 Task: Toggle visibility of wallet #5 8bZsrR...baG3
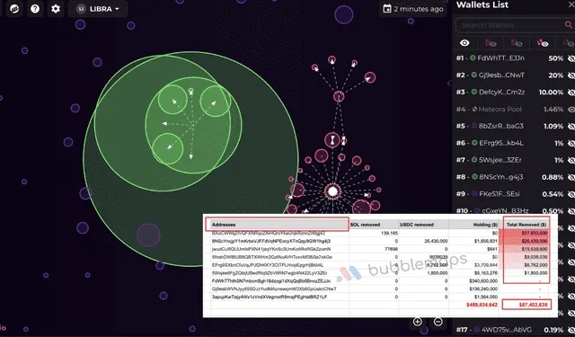click(571, 126)
